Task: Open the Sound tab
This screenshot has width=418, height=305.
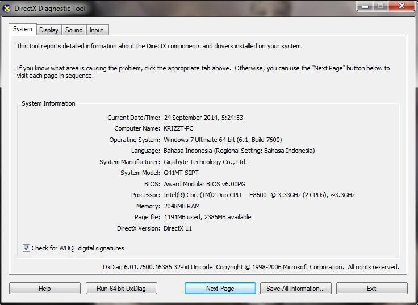Action: pos(74,30)
